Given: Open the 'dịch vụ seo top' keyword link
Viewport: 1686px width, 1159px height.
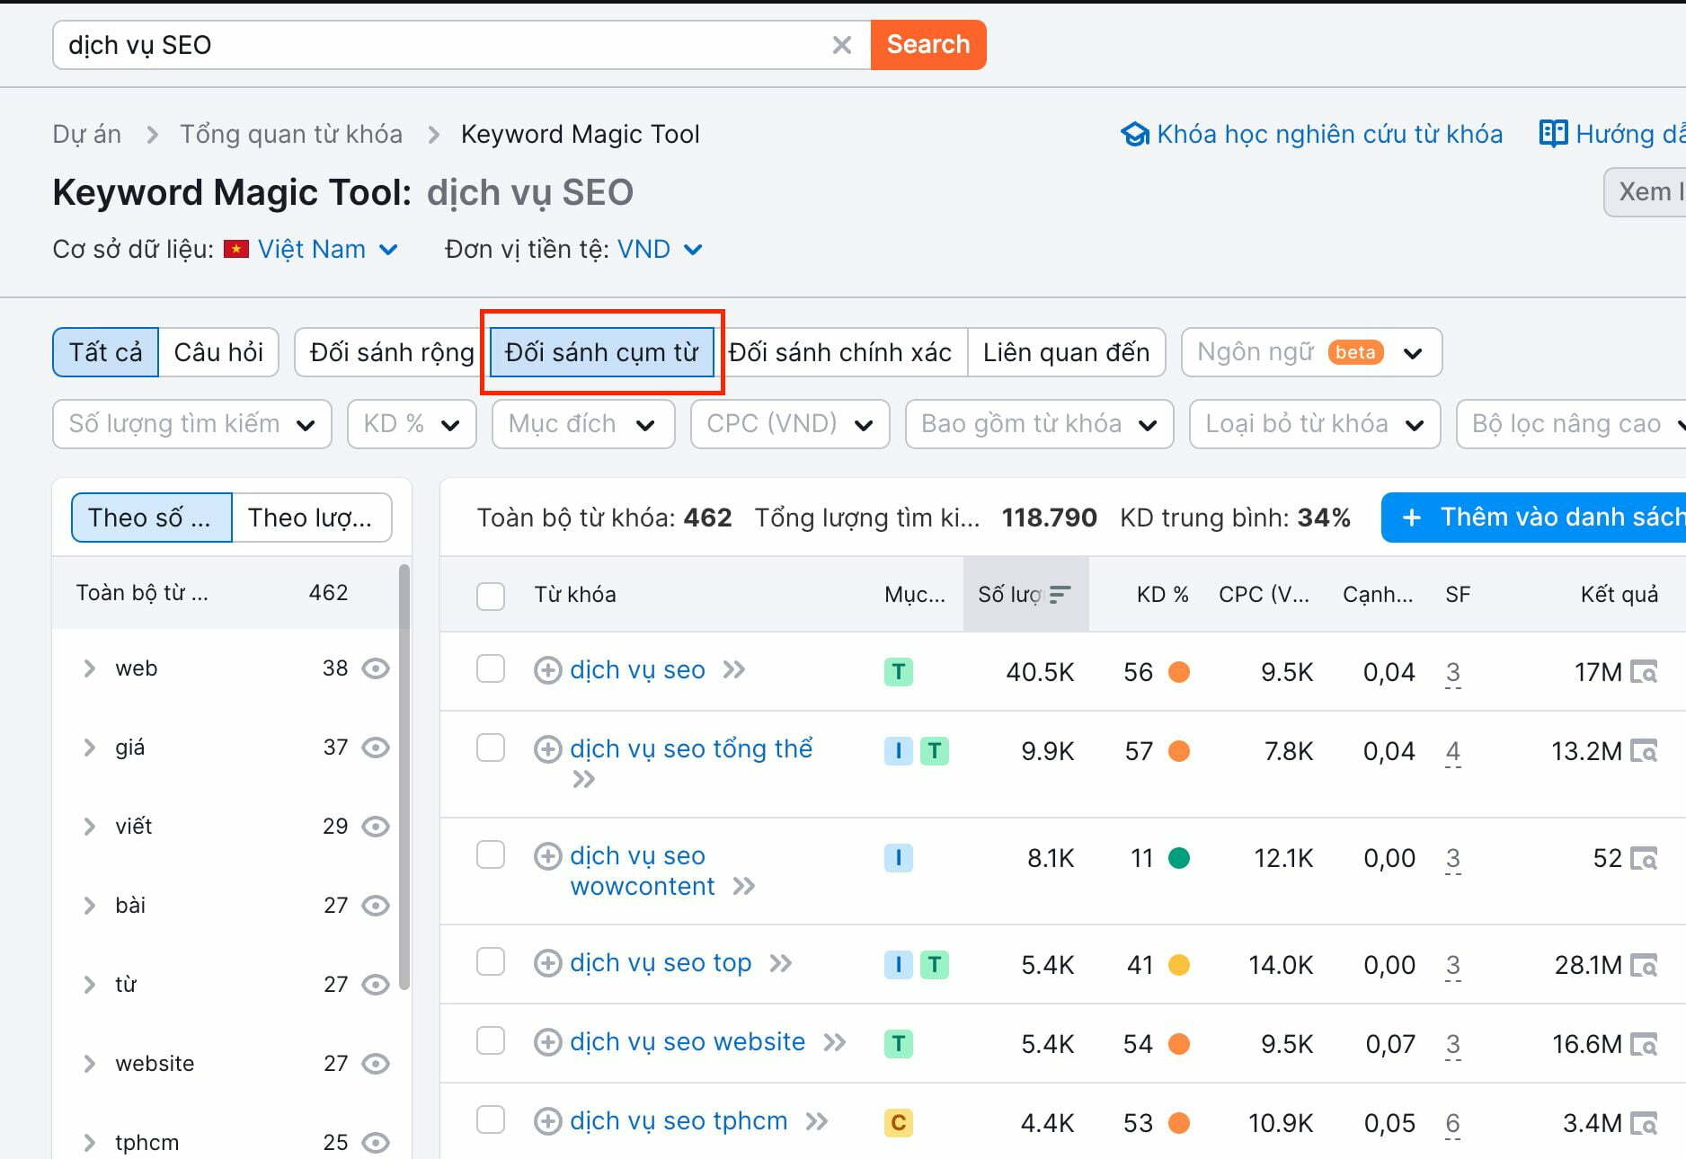Looking at the screenshot, I should pyautogui.click(x=661, y=963).
